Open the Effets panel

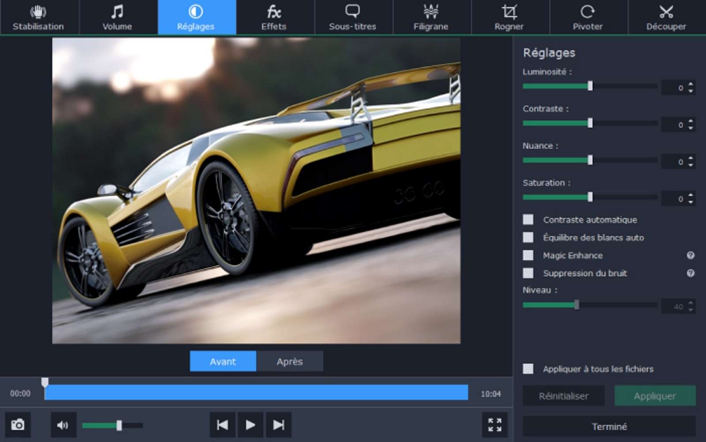(x=274, y=18)
